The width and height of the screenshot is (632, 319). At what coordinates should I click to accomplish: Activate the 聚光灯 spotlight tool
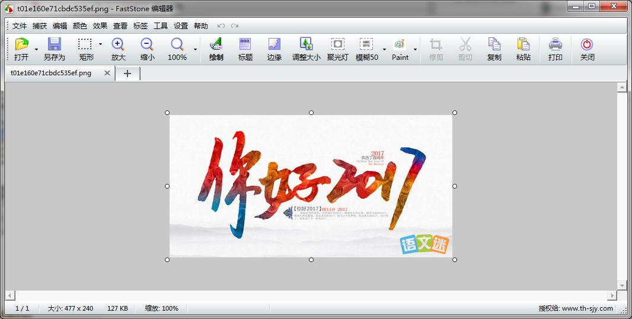click(337, 45)
